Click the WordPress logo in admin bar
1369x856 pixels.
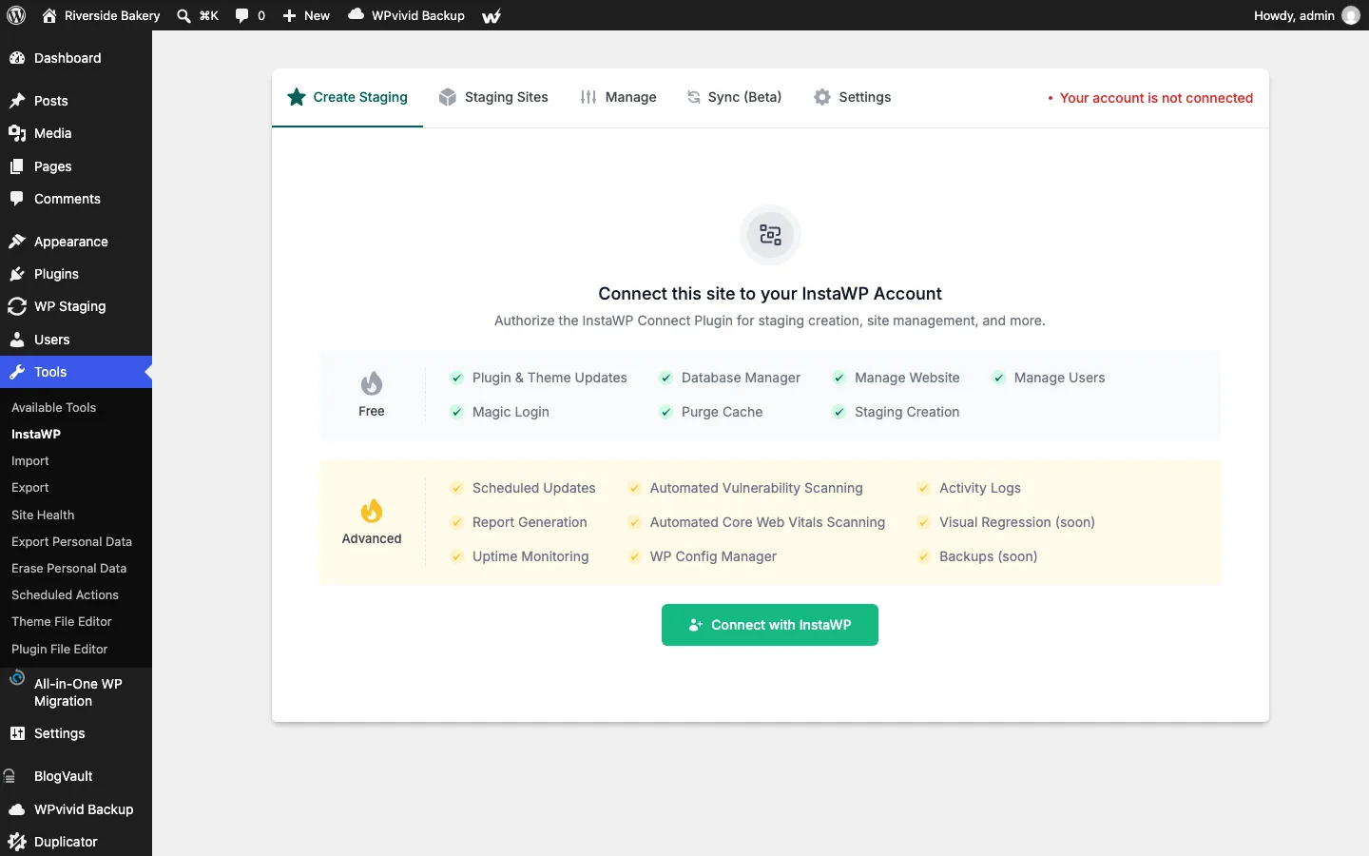16,15
